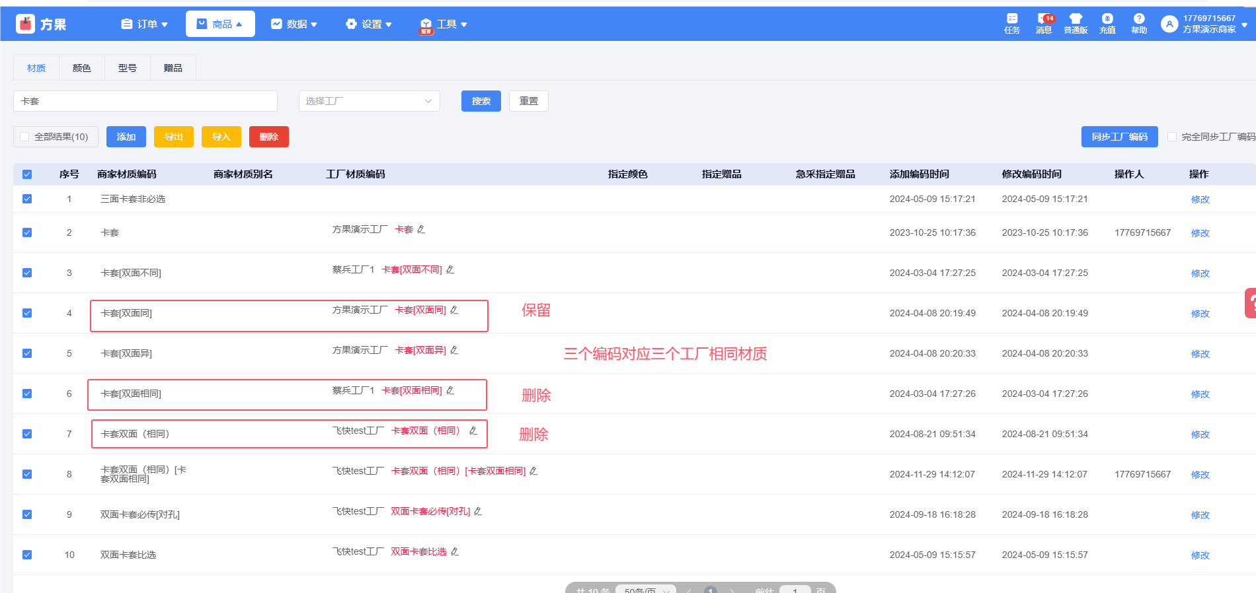1256x593 pixels.
Task: Click edit pencil beside 卡套[双面同]
Action: (x=454, y=310)
